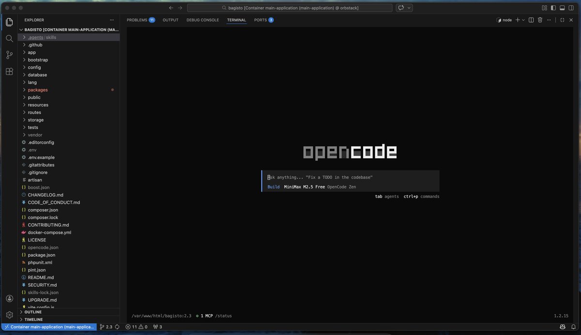Restore panel size with shrink icon
581x335 pixels.
(x=562, y=20)
